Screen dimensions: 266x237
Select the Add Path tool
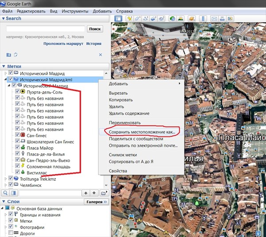pyautogui.click(x=145, y=19)
